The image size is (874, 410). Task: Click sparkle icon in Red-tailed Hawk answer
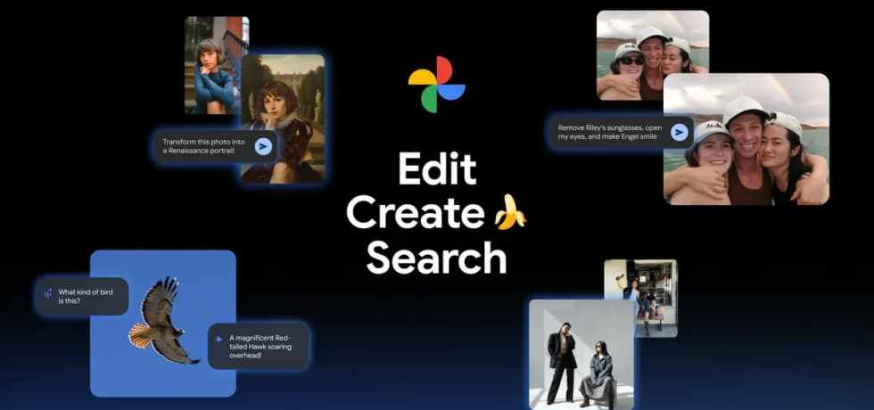coord(218,338)
